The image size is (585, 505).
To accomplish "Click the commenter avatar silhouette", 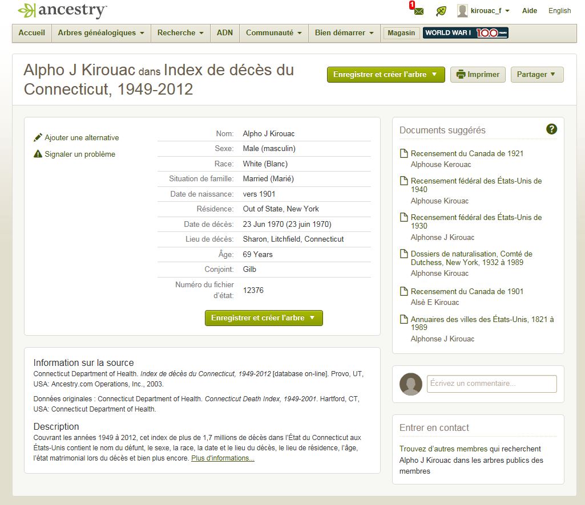I will click(411, 384).
